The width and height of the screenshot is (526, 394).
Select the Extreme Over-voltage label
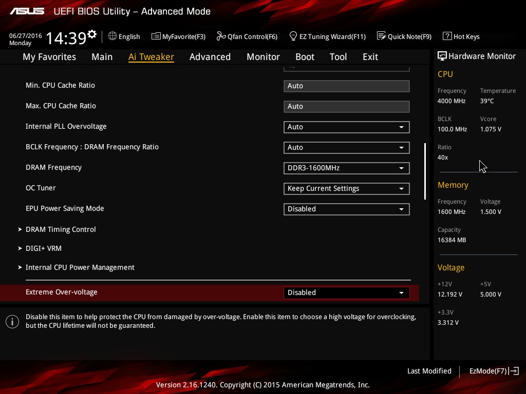(x=62, y=292)
